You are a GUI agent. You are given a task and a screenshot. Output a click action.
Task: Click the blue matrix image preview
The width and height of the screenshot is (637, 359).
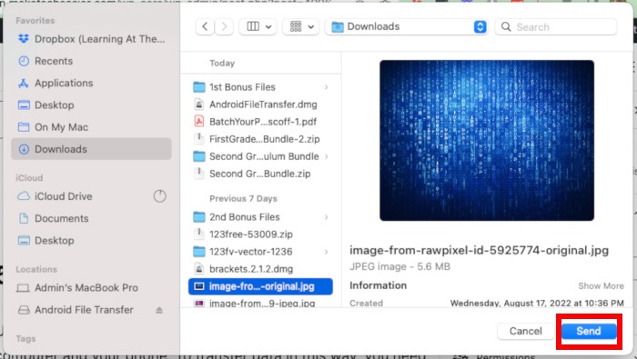(x=487, y=140)
